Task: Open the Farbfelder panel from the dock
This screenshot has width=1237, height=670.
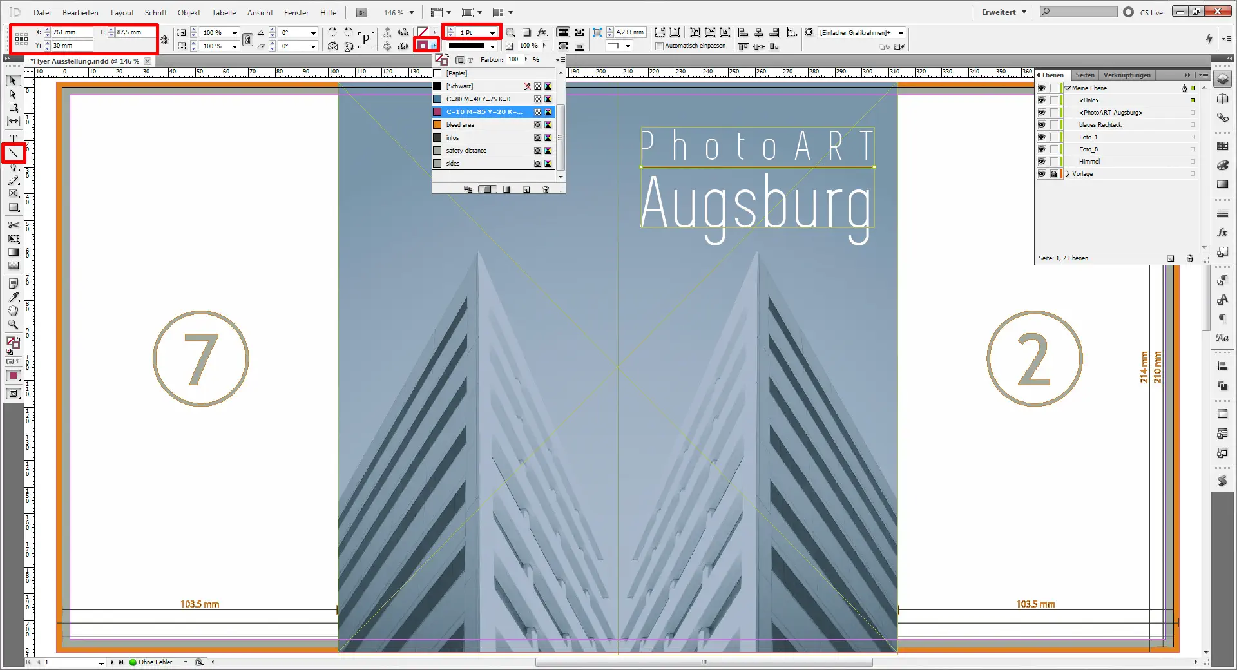Action: (1222, 146)
